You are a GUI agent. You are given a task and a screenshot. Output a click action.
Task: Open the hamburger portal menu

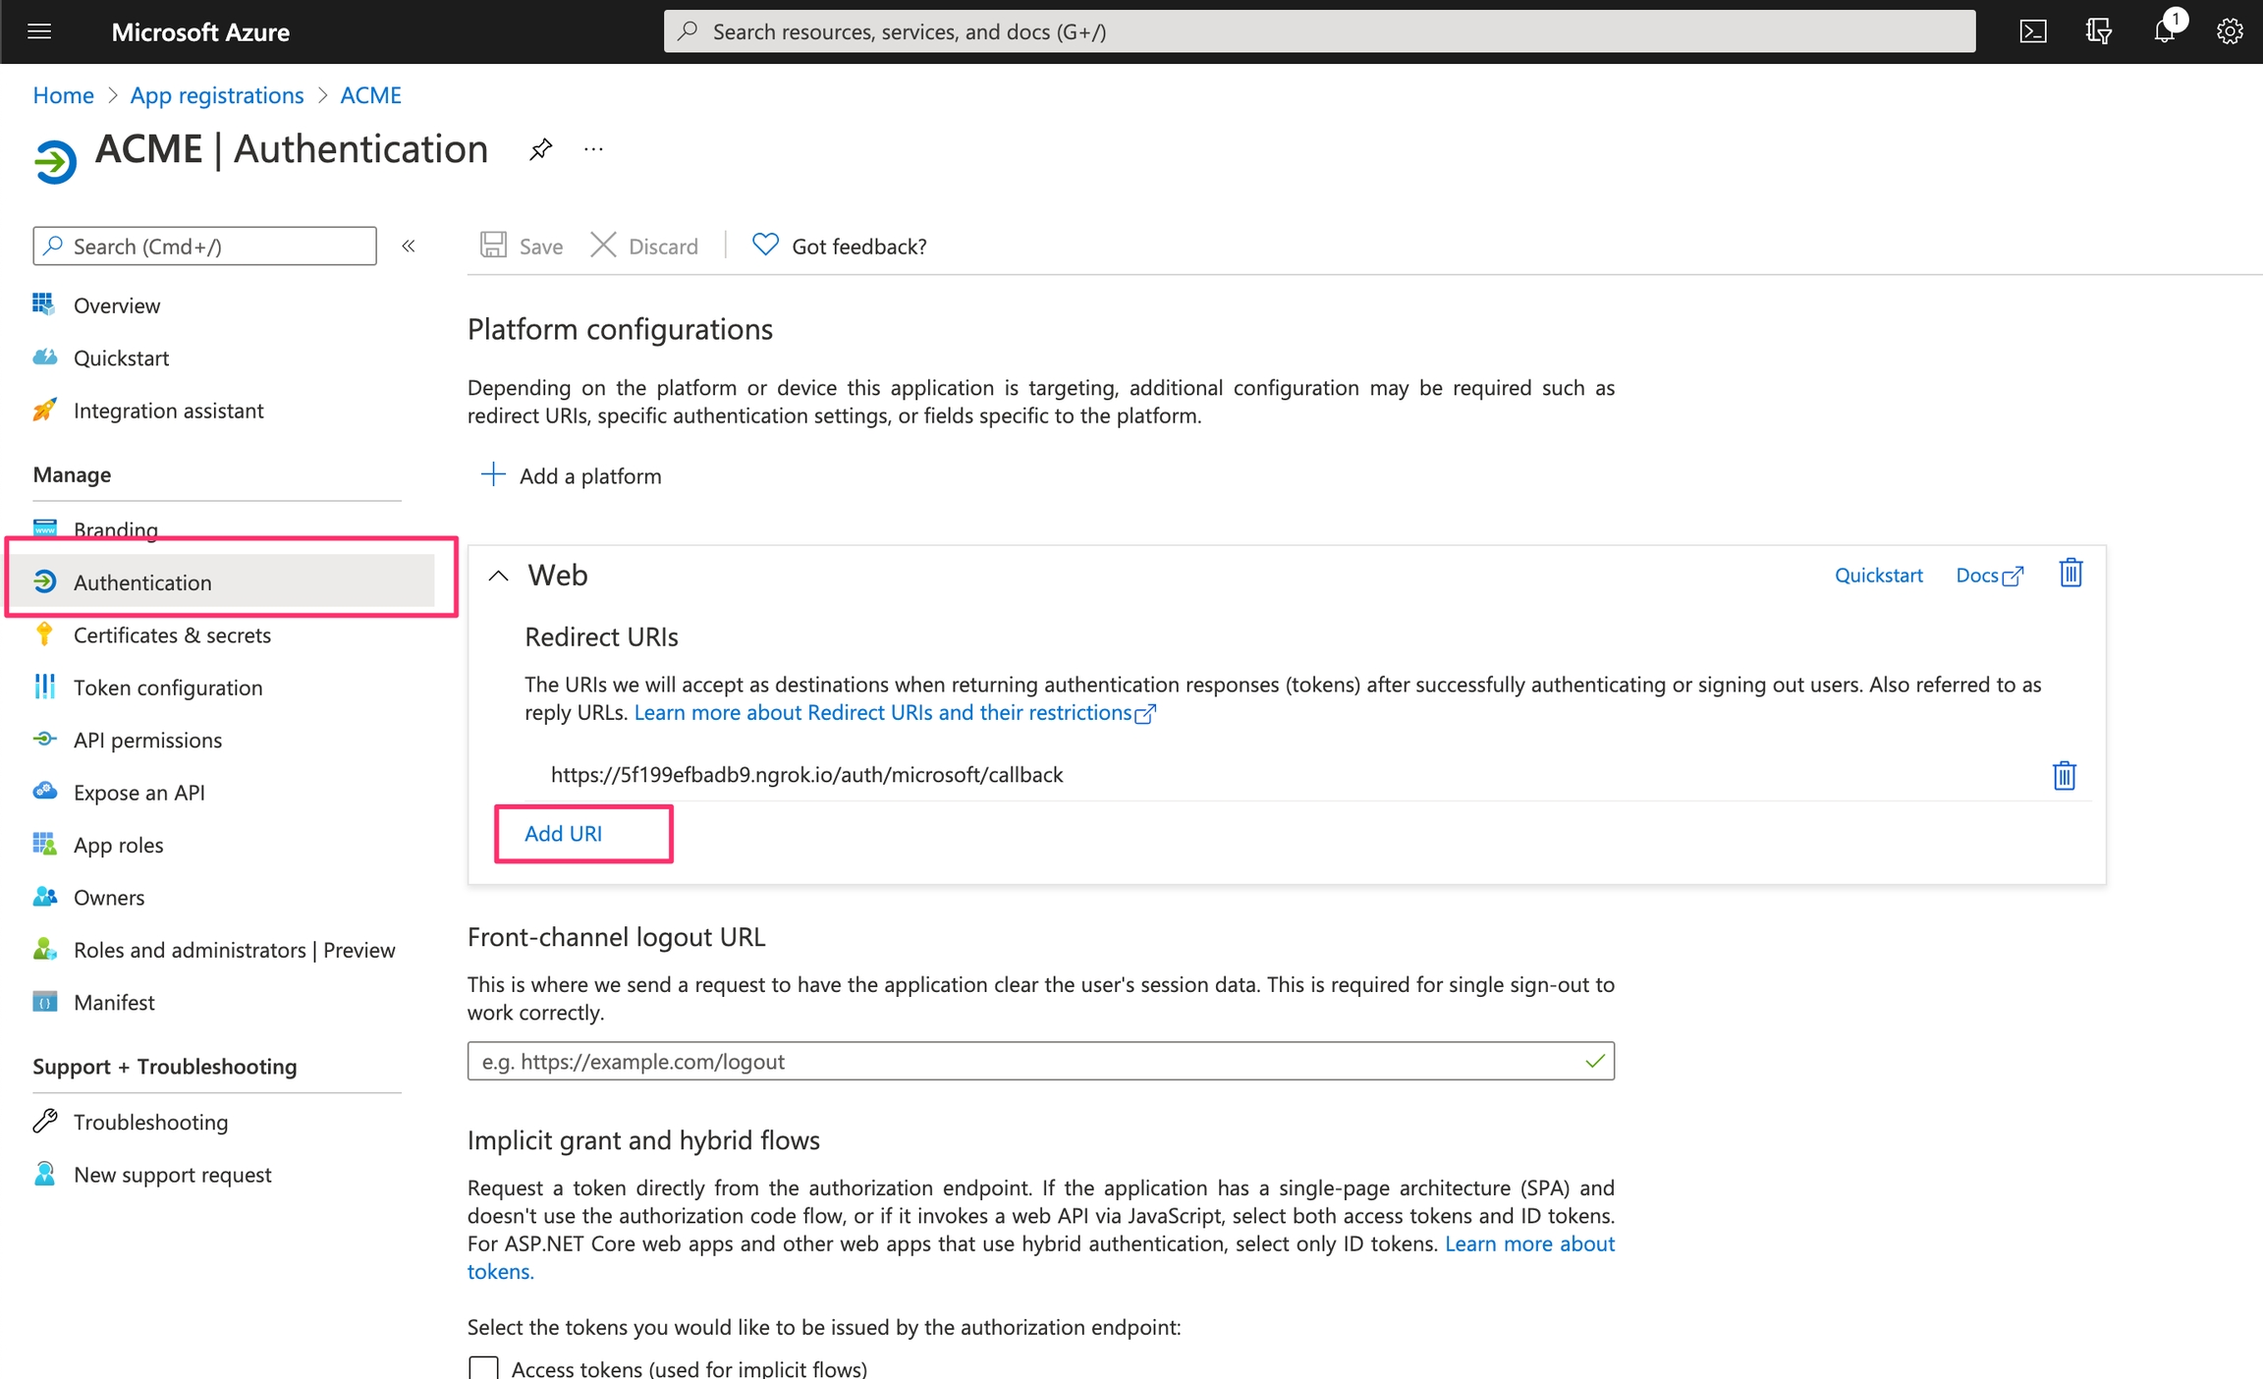pyautogui.click(x=39, y=31)
